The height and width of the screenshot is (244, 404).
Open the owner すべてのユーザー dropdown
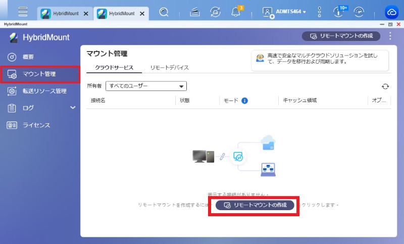pos(146,86)
